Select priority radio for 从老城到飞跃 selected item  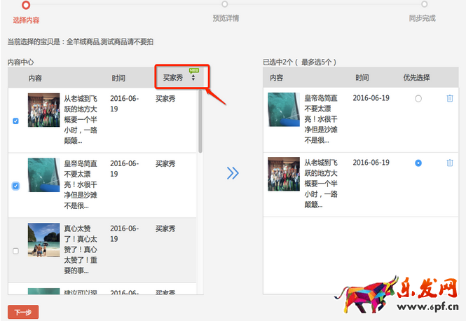pyautogui.click(x=418, y=163)
